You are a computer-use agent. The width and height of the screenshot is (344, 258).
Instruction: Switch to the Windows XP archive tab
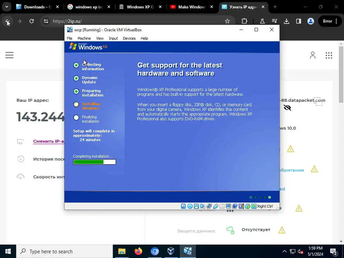pyautogui.click(x=140, y=7)
